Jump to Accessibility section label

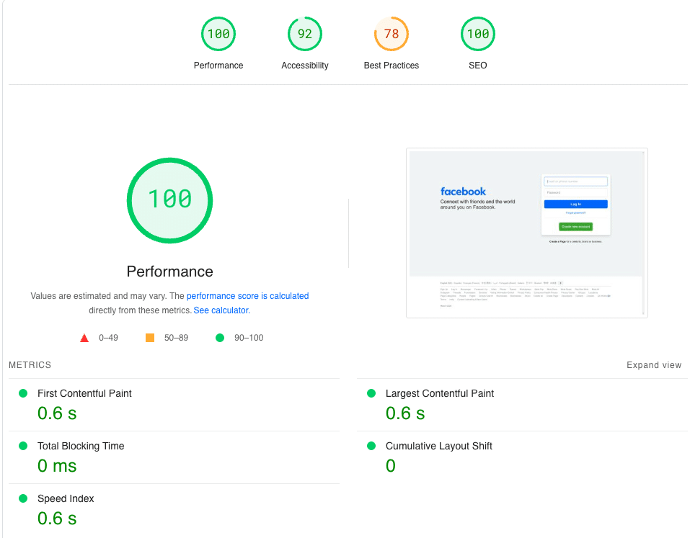305,66
